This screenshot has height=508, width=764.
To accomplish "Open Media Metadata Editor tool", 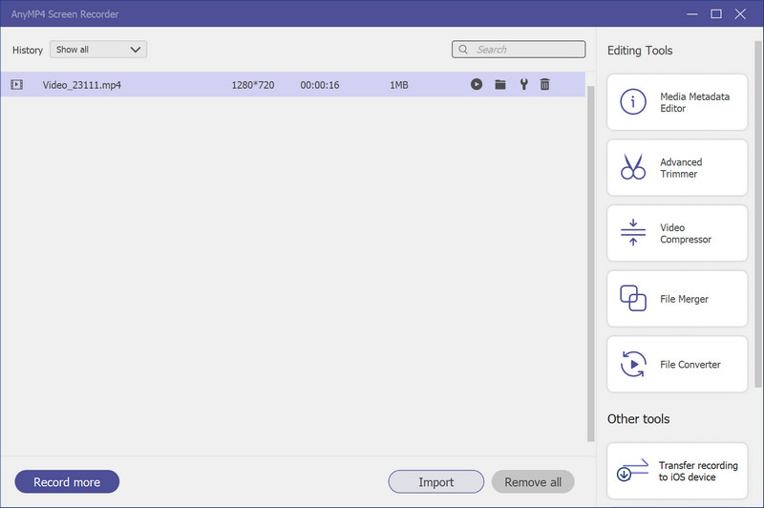I will (x=677, y=103).
